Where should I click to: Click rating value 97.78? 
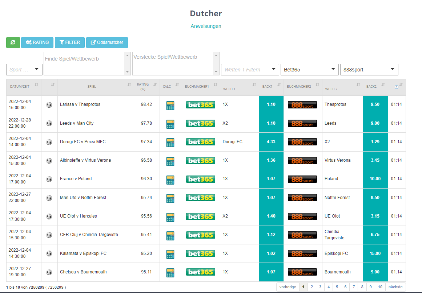coord(146,123)
